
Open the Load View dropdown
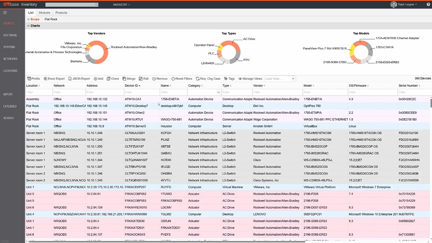(x=280, y=79)
